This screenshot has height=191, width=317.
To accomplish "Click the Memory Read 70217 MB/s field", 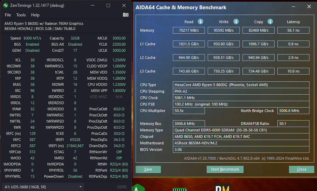I will coord(189,30).
